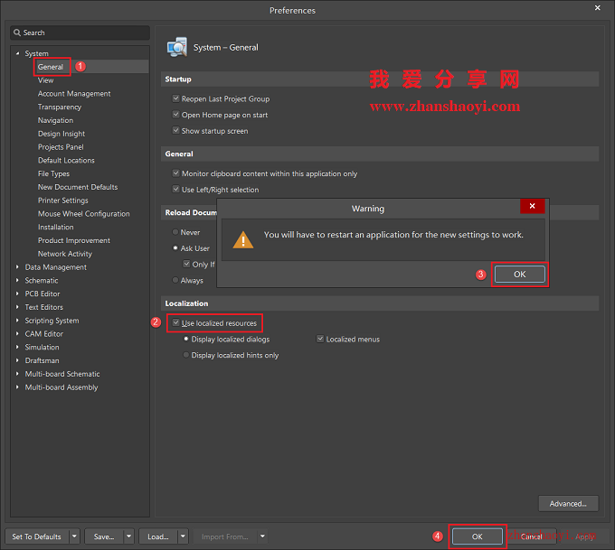Click the Save... button

(104, 536)
